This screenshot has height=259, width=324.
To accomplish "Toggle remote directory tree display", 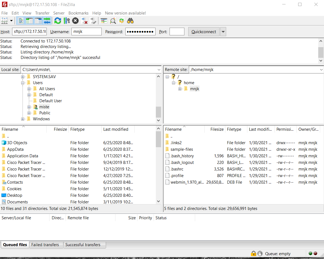I will (38, 21).
